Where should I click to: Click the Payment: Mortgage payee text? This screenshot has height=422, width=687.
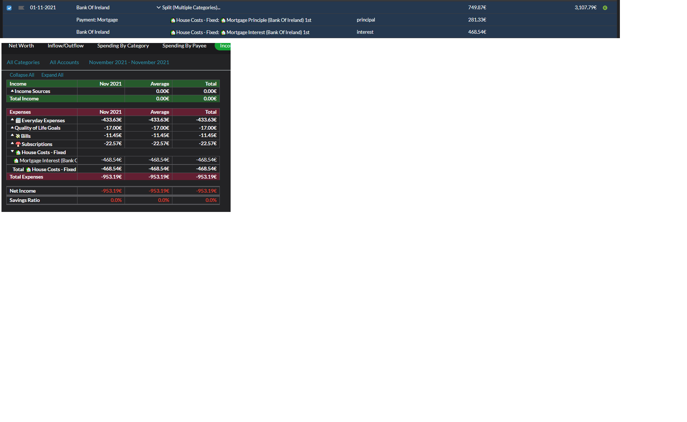coord(97,20)
